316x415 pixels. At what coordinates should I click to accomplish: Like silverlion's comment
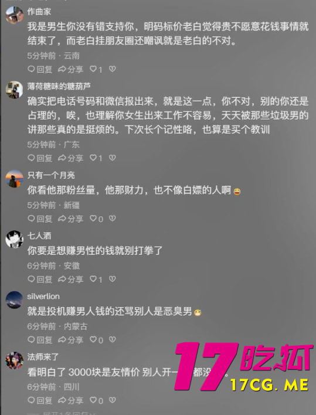96,340
